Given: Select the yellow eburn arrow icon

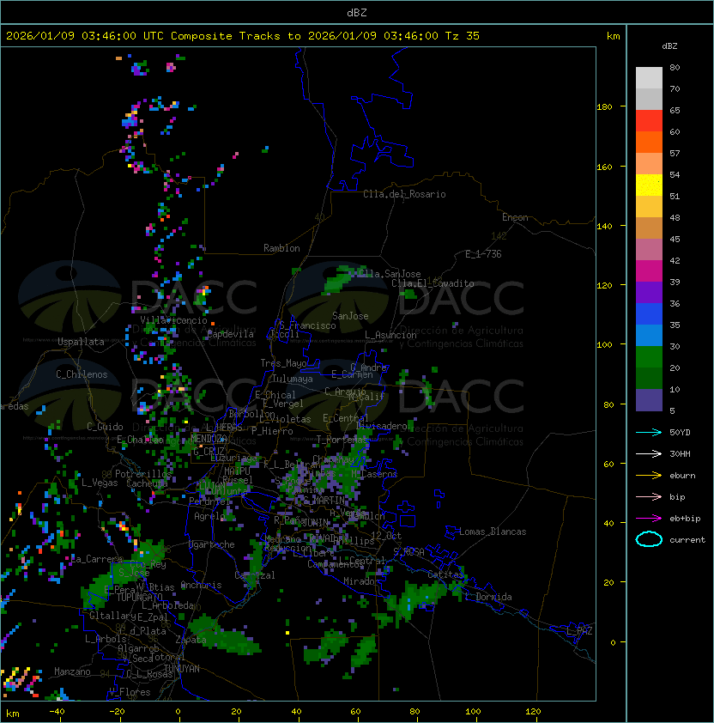Looking at the screenshot, I should pos(649,476).
